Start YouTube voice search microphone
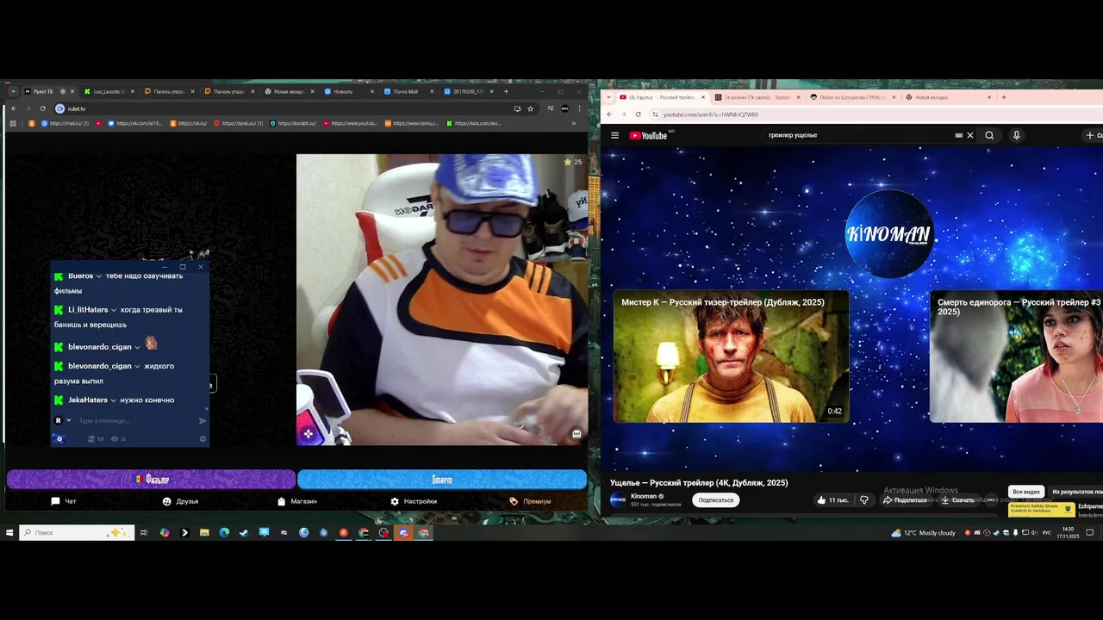Screen dimensions: 1103x620 coord(1016,135)
